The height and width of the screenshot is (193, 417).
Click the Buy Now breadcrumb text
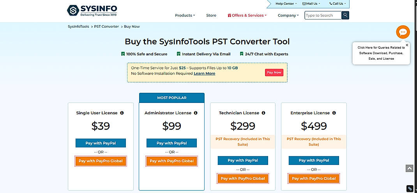[x=132, y=27]
